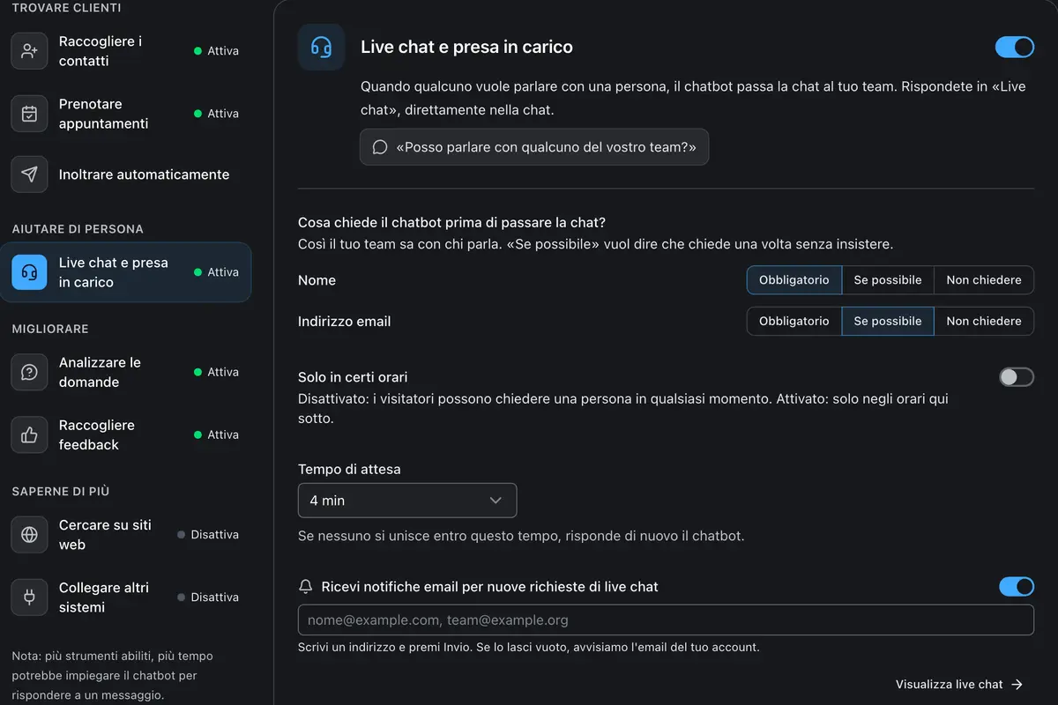Image resolution: width=1058 pixels, height=705 pixels.
Task: Click the Attiva status next to Prenotare appuntamenti
Action: coord(216,114)
